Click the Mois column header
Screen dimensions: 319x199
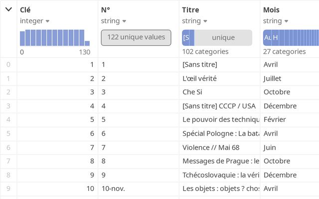point(272,9)
